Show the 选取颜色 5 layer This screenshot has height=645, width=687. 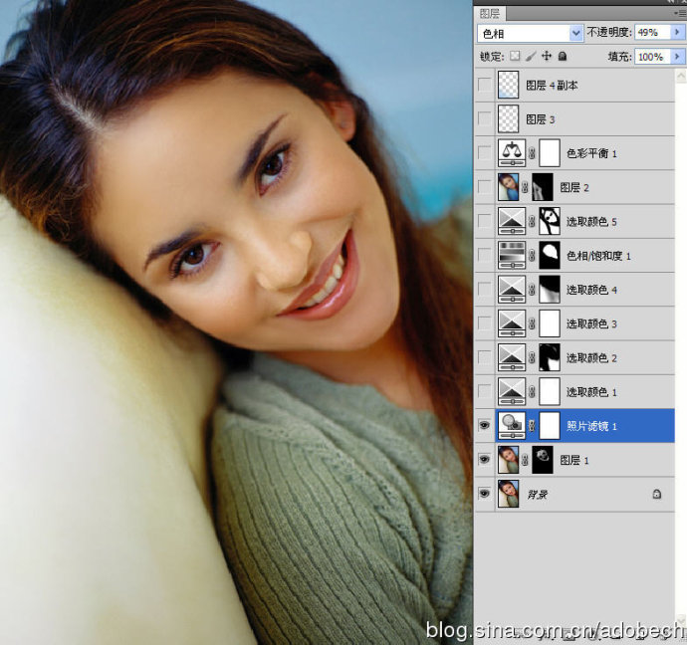point(485,221)
